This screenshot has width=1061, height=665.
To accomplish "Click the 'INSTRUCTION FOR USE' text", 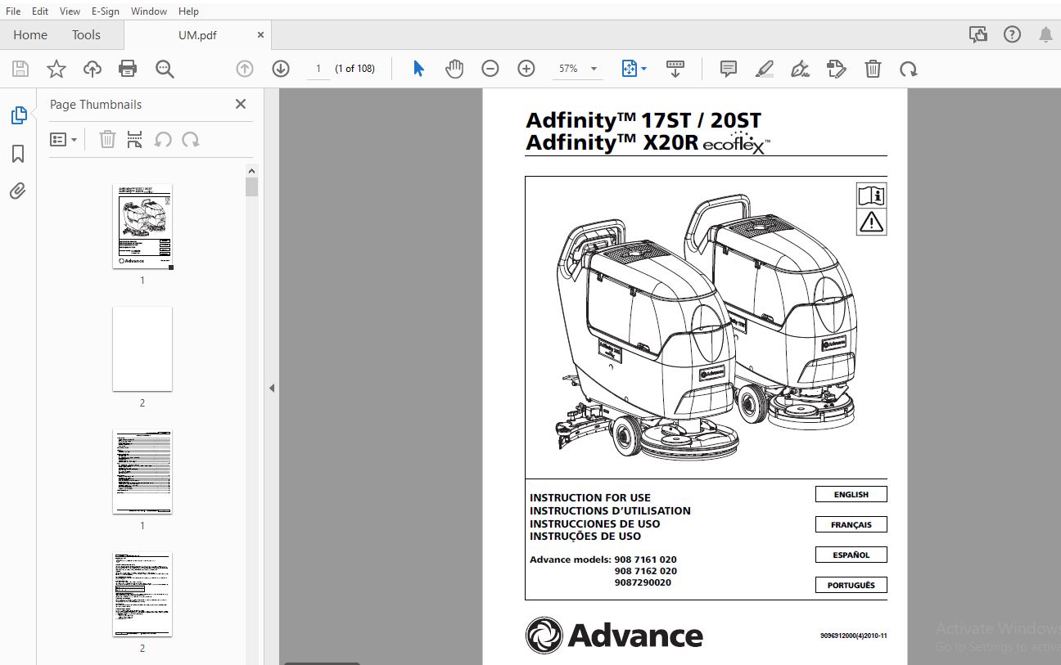I will pos(590,497).
